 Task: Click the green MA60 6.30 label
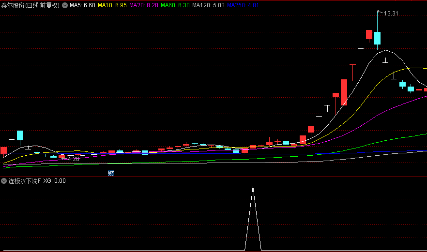(x=175, y=6)
